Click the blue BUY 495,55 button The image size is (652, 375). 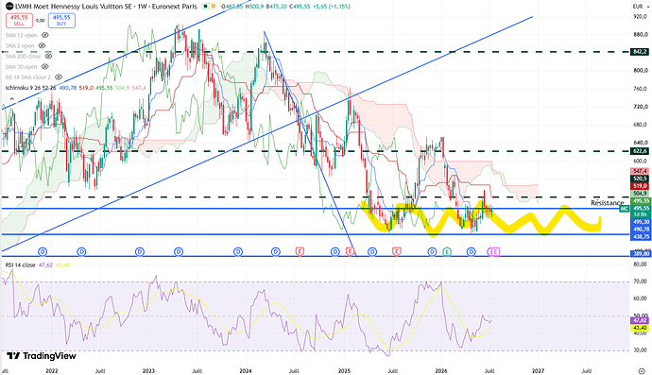coord(61,21)
